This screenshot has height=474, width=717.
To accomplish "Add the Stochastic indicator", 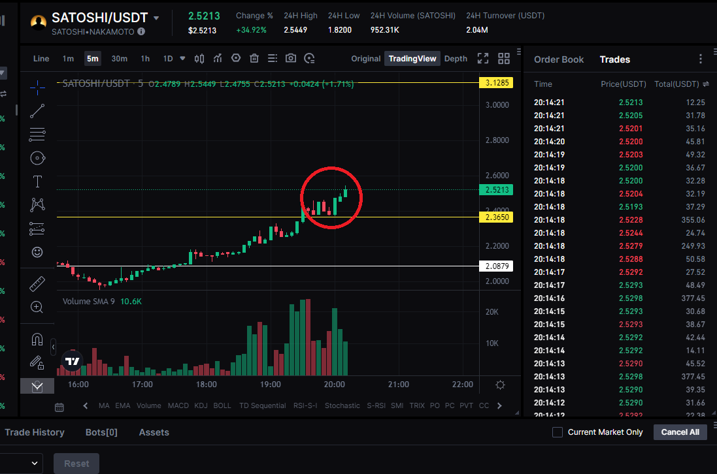I will pos(342,405).
